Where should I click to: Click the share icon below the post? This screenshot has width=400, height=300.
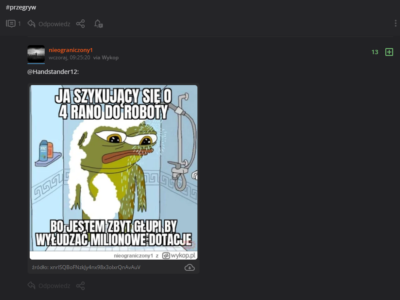pyautogui.click(x=80, y=24)
